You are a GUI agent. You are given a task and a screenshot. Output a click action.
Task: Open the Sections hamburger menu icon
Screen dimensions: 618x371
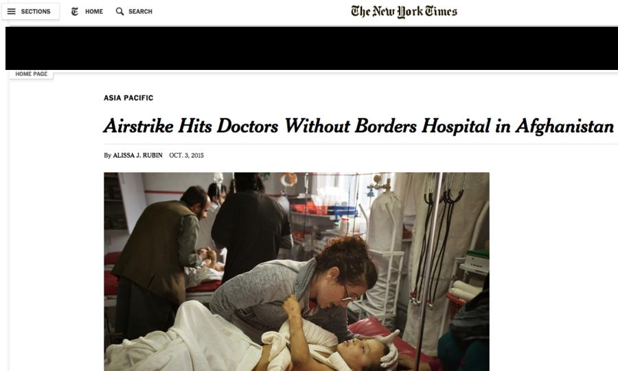pos(12,12)
